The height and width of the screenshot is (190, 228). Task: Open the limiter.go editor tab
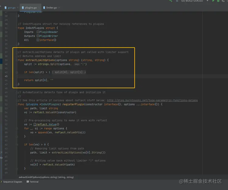(51, 8)
